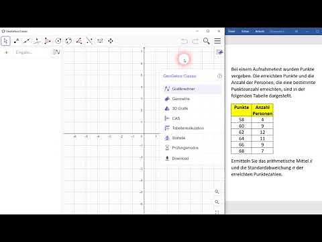Image resolution: width=322 pixels, height=242 pixels.
Task: Click the Anzahl Personen header cell
Action: [262, 110]
